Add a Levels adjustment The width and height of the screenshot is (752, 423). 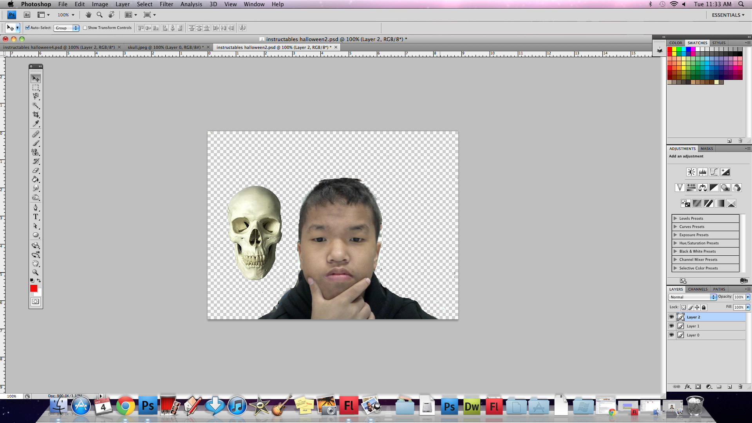click(703, 172)
